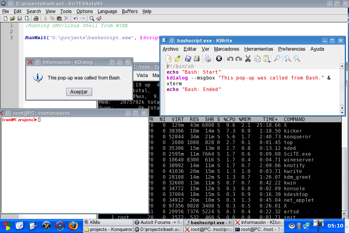Click the Bluetooth tray icon
The image size is (349, 233).
[299, 226]
